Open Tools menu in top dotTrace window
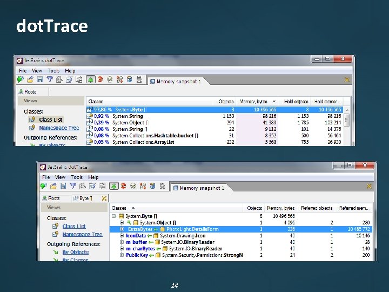Screen dimensions: 389x292 click(x=53, y=70)
